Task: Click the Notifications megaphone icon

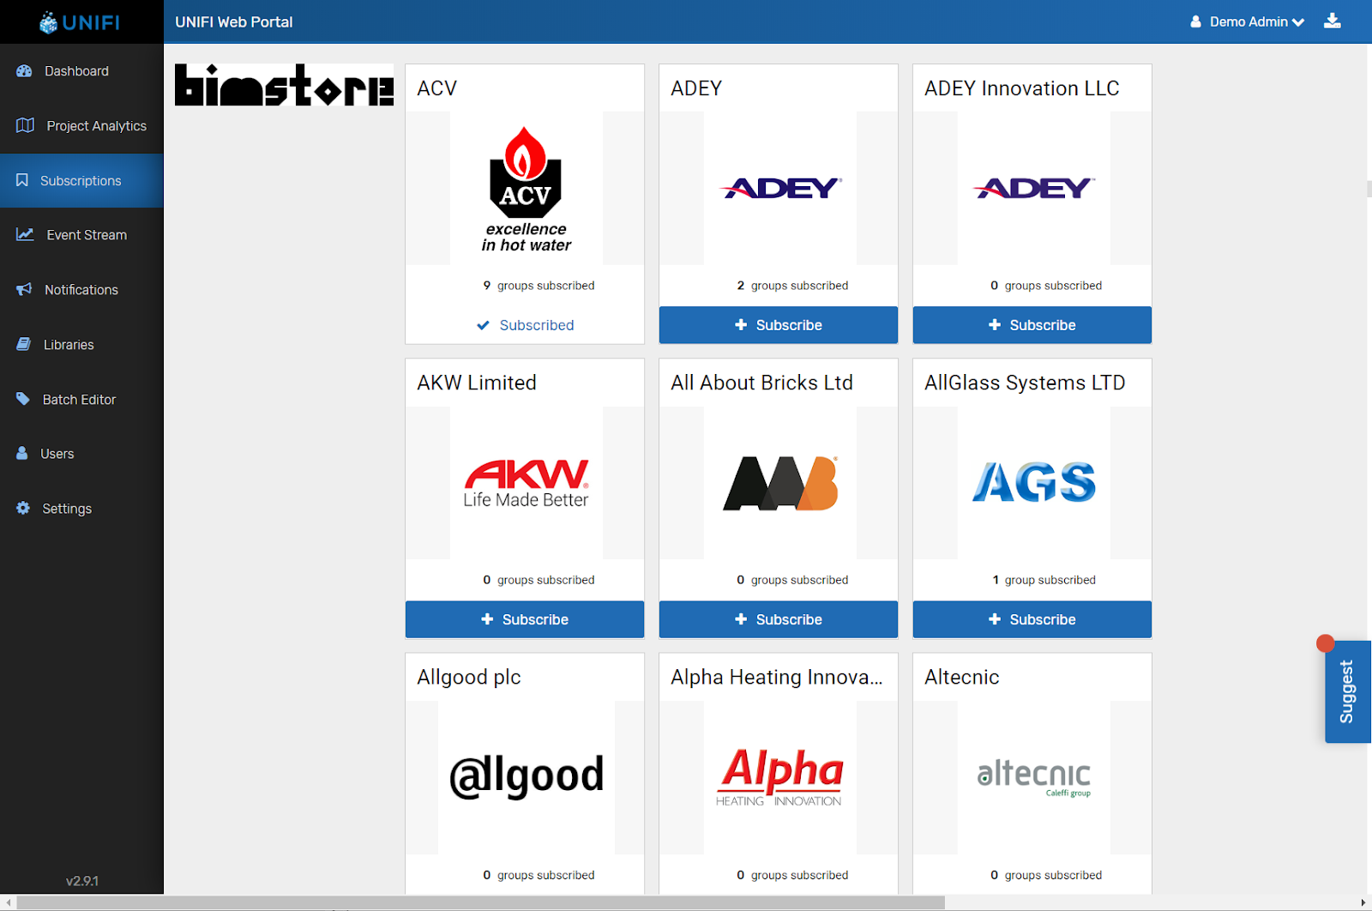Action: click(x=24, y=289)
